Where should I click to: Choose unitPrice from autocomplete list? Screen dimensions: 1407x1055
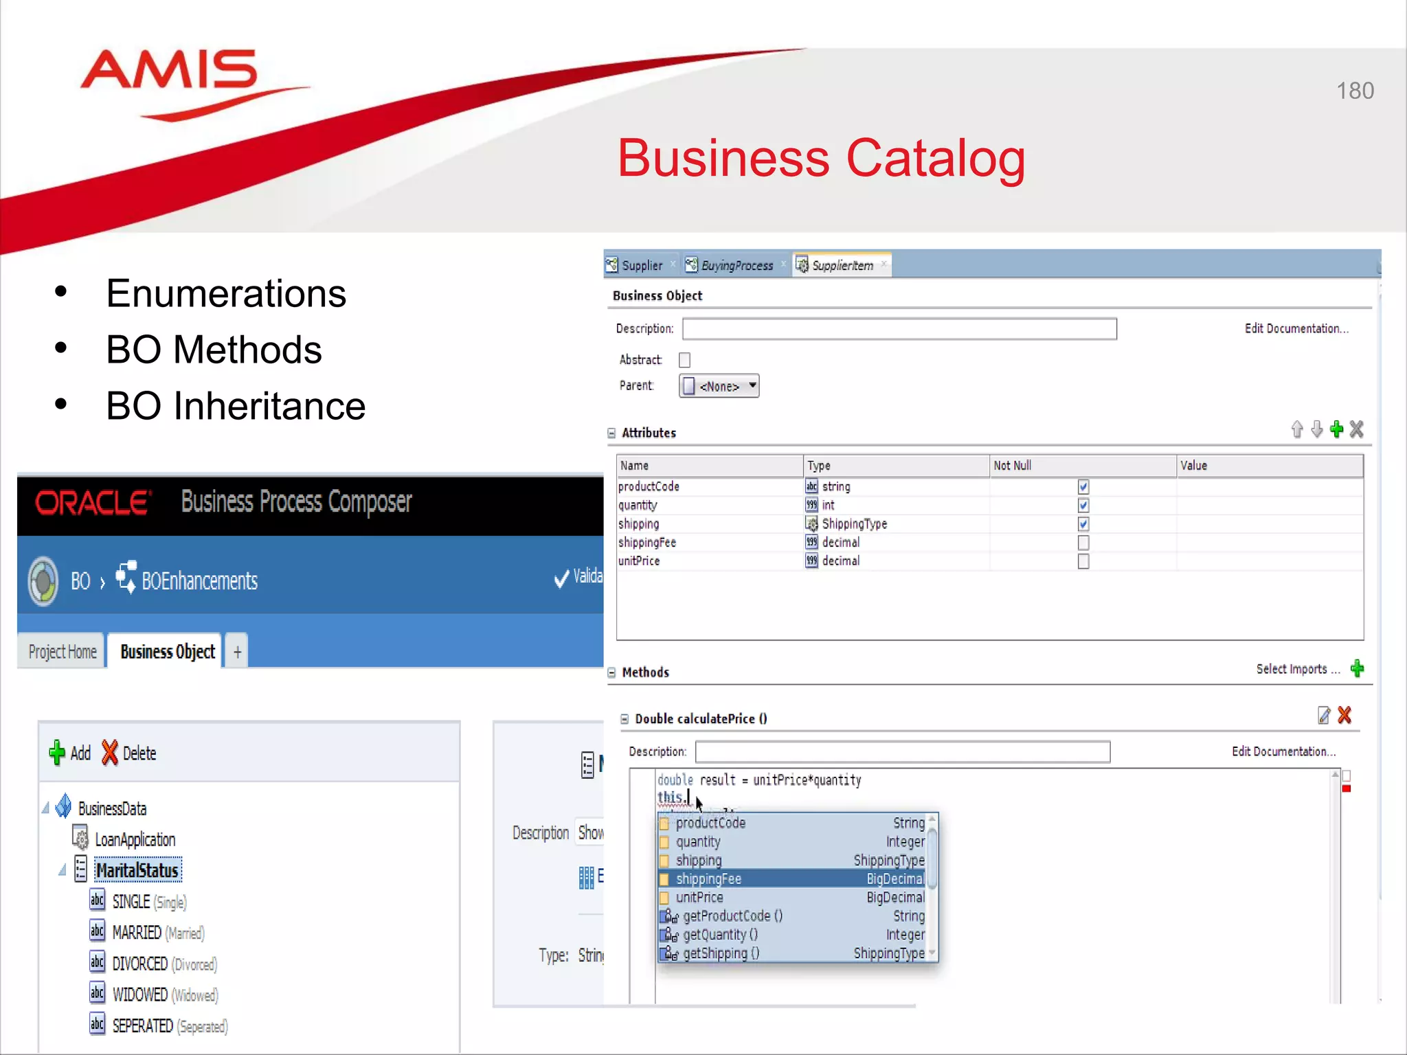792,898
